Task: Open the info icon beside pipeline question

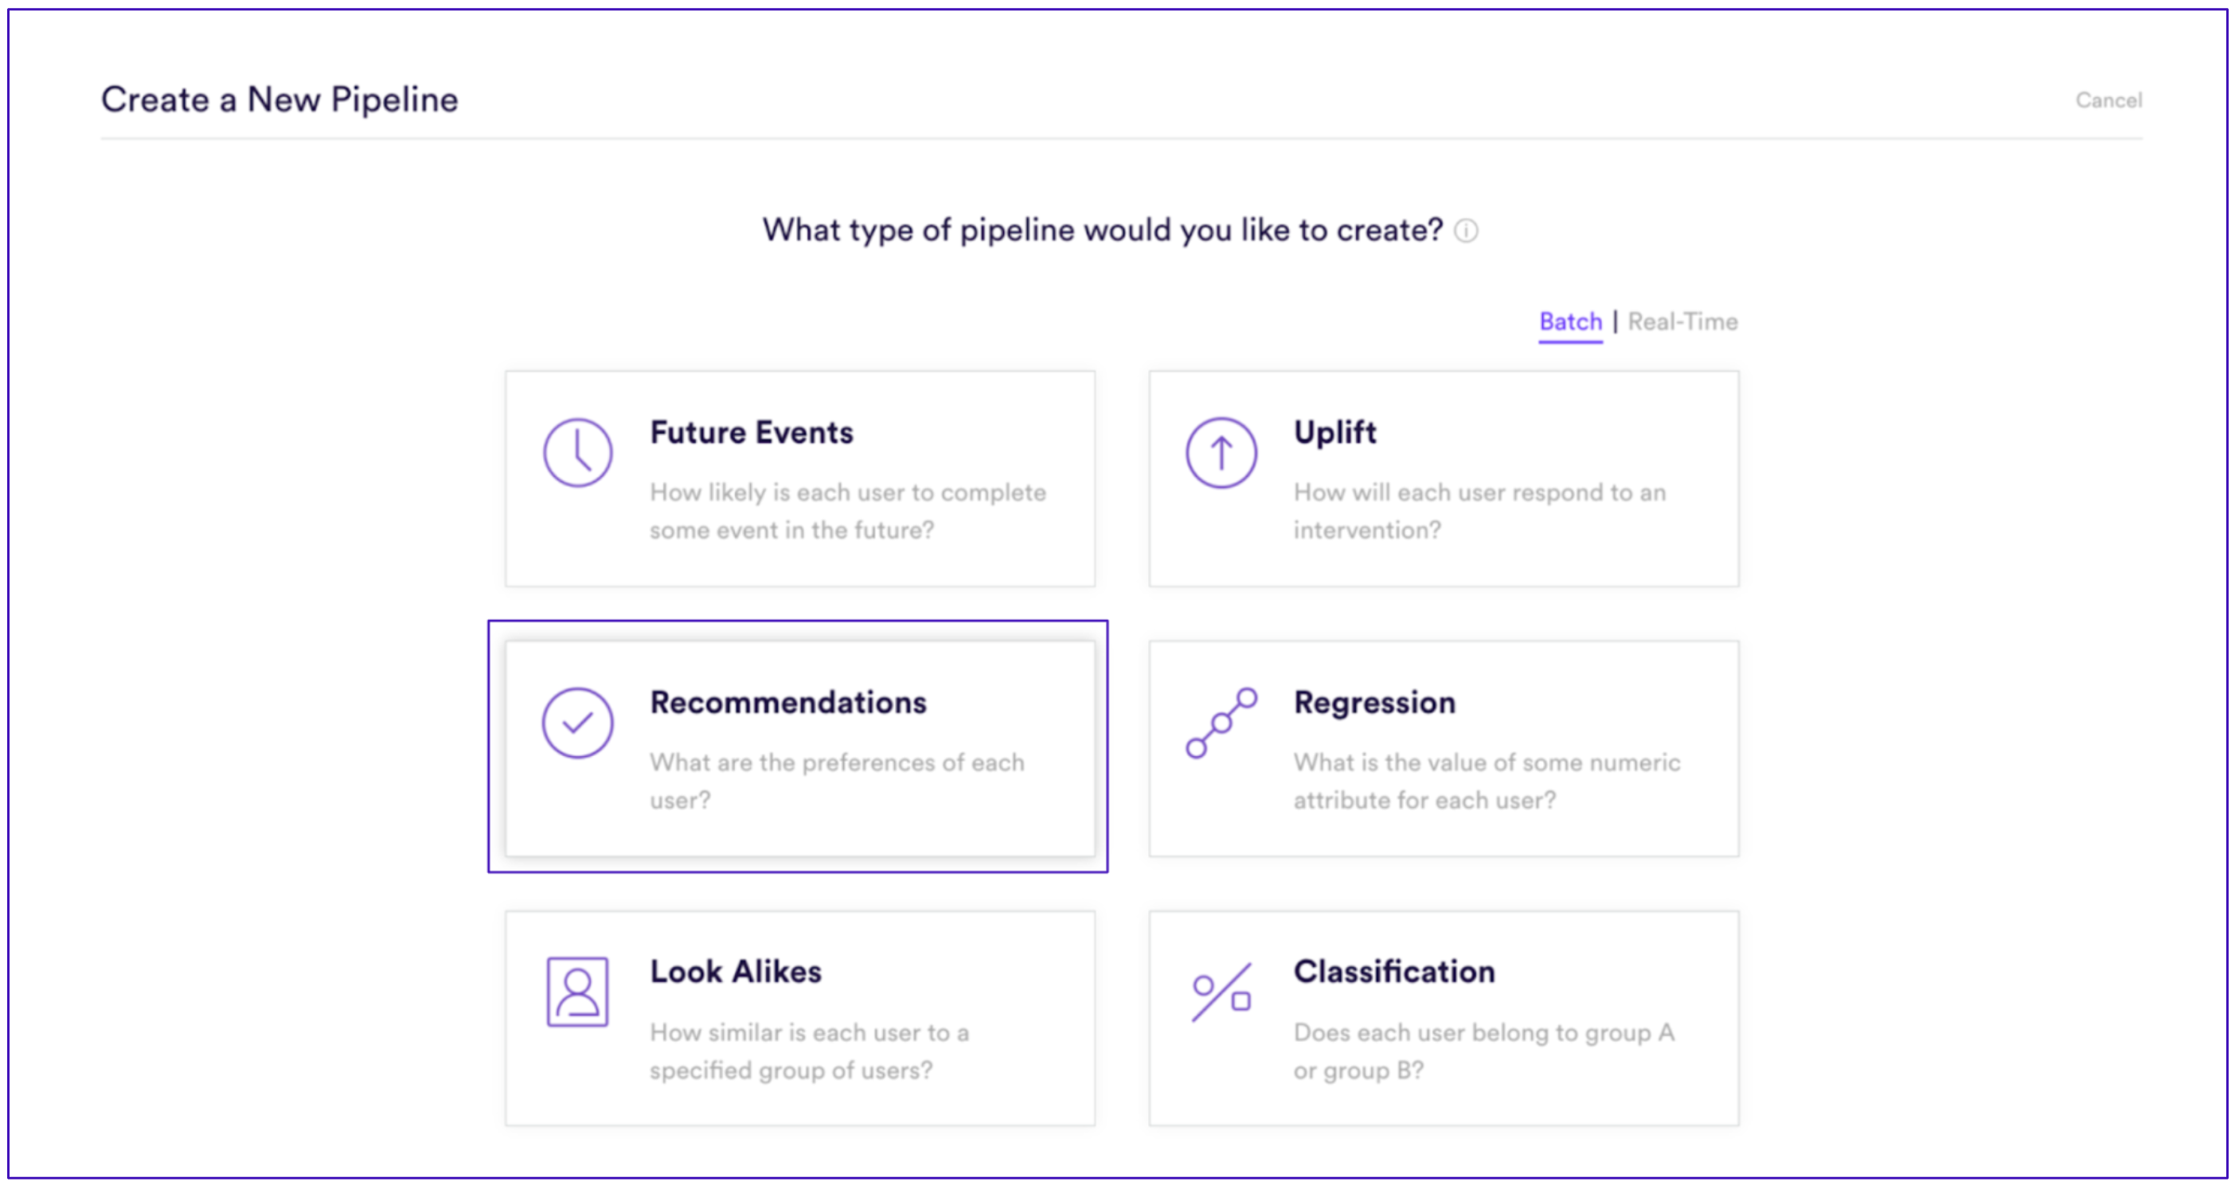Action: click(x=1467, y=231)
